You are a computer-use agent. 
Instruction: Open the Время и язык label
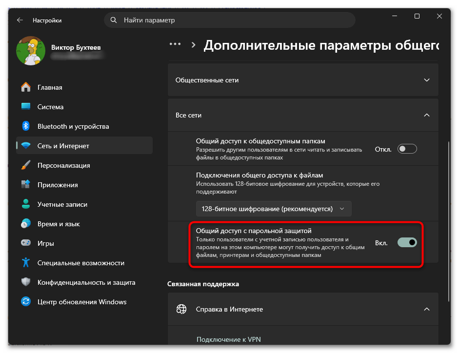59,224
